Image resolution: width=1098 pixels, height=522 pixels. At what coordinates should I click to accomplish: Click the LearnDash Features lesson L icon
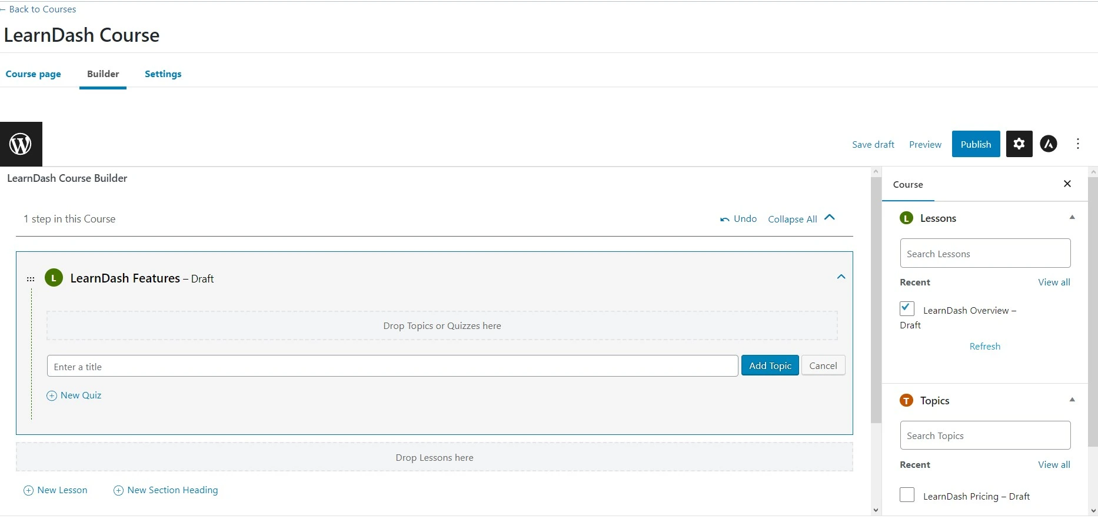click(x=54, y=278)
